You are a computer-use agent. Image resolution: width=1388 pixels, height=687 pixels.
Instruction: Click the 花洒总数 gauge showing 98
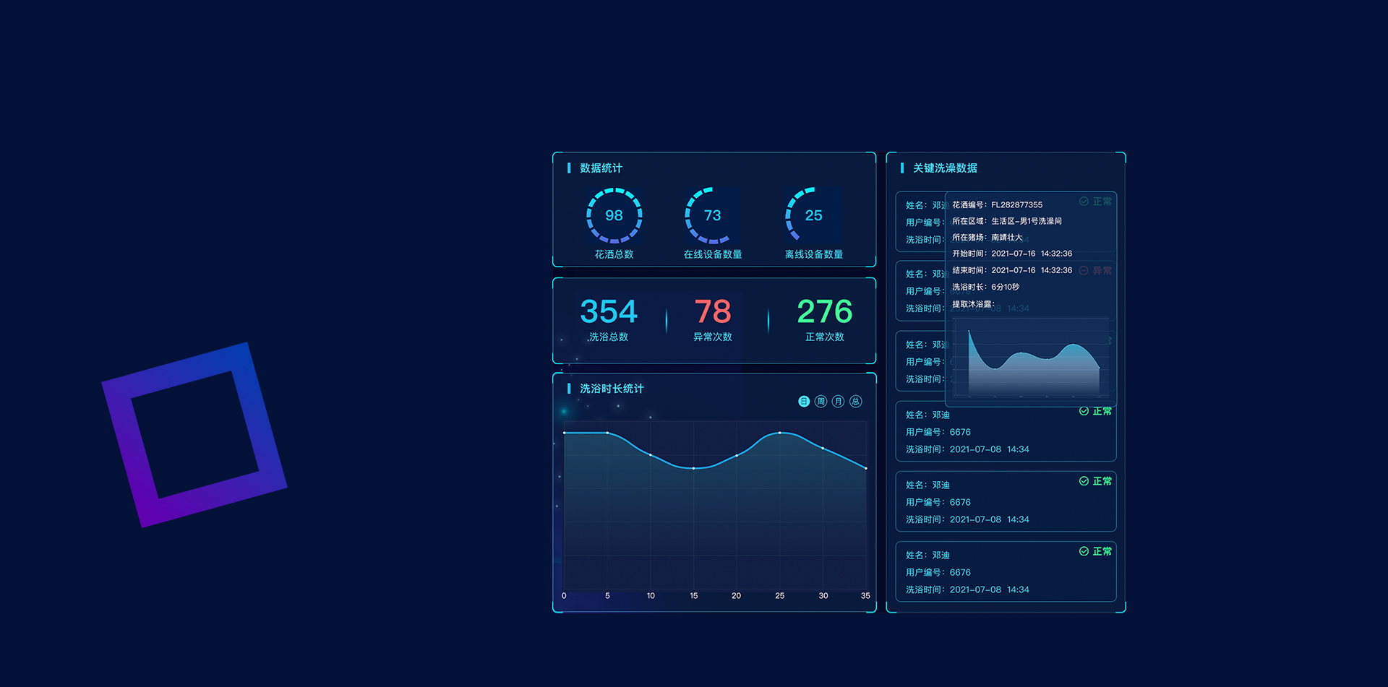pyautogui.click(x=614, y=215)
